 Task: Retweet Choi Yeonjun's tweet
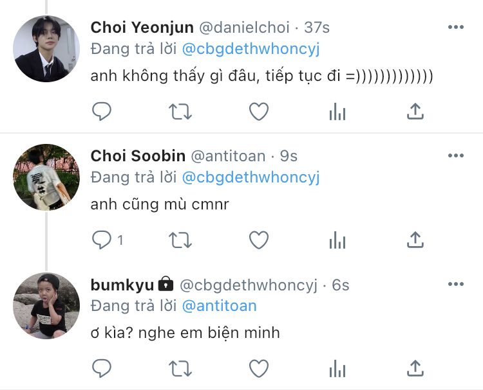[180, 112]
